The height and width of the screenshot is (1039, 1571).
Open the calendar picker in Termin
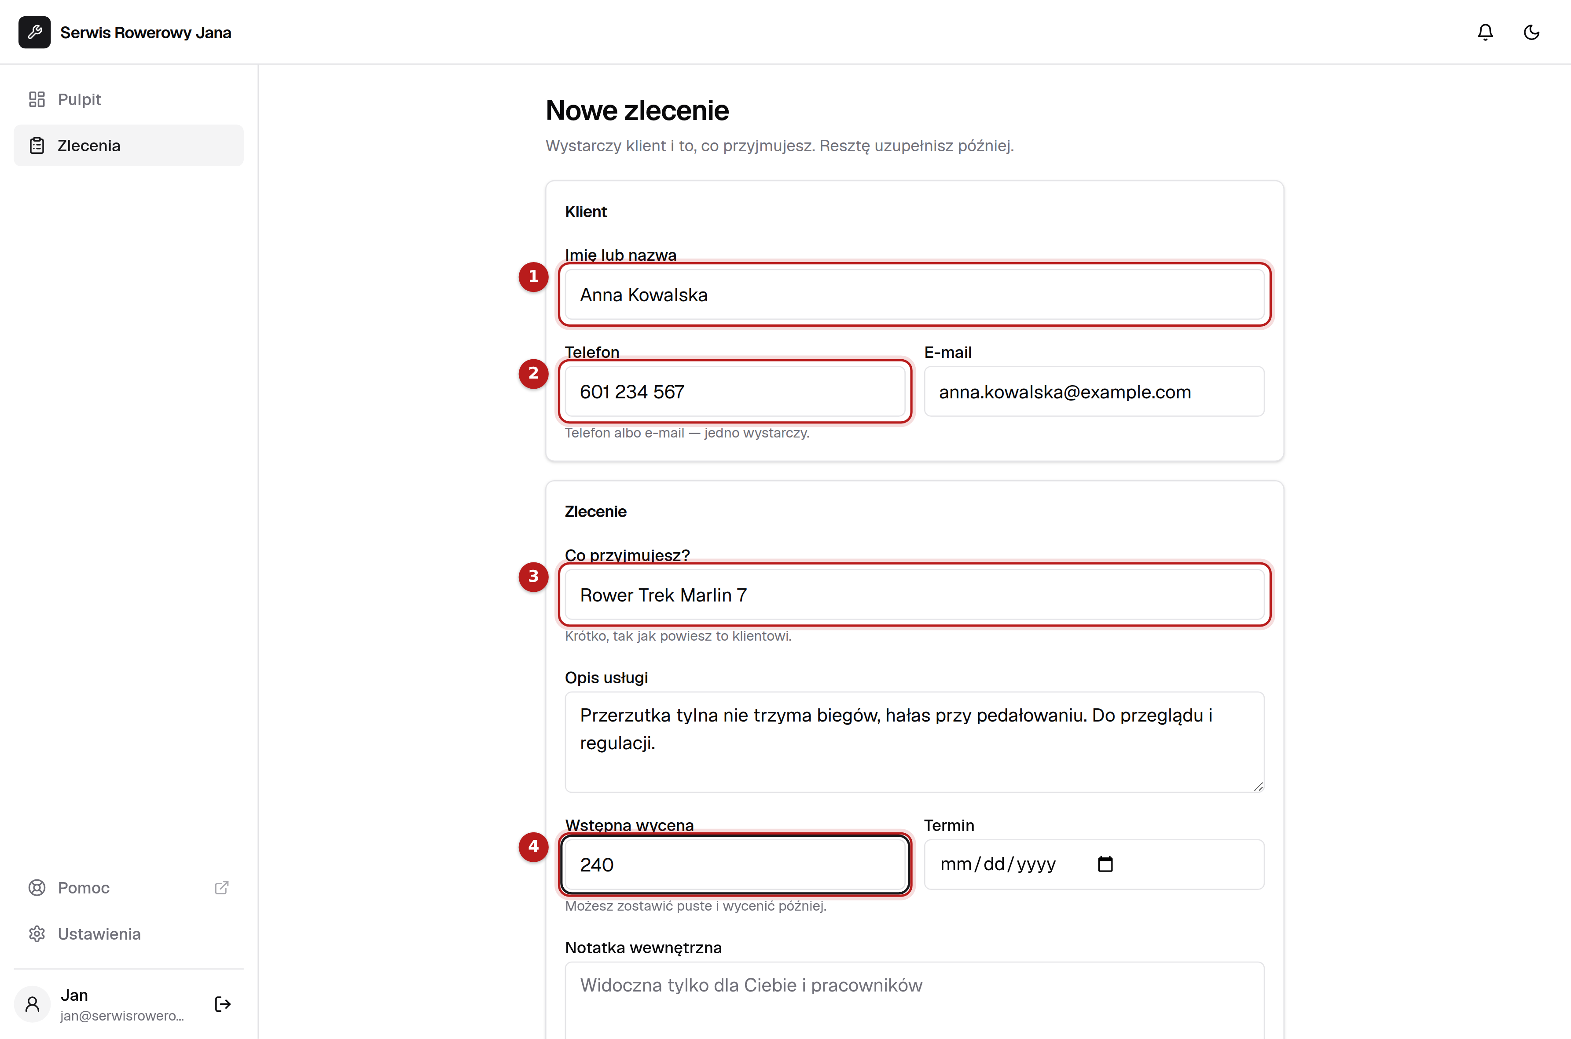tap(1105, 865)
